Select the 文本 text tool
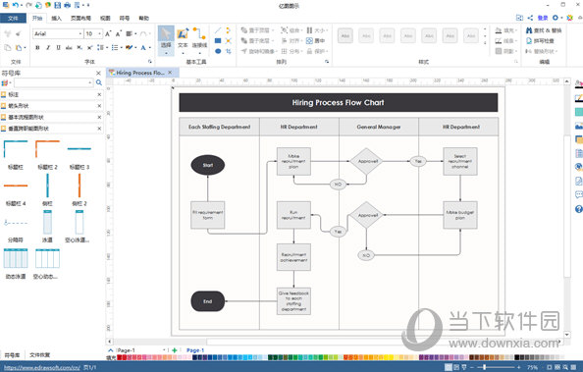This screenshot has width=583, height=372. (183, 38)
